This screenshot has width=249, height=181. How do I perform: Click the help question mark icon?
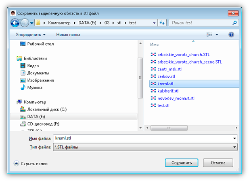pos(231,35)
